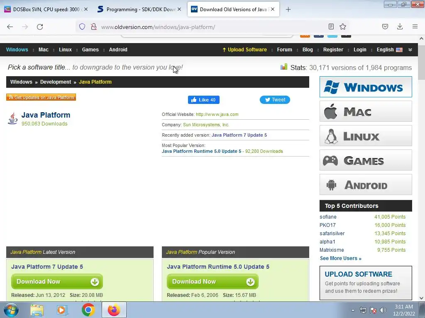Launch Google Chrome from the taskbar
This screenshot has width=425, height=318.
click(x=88, y=310)
